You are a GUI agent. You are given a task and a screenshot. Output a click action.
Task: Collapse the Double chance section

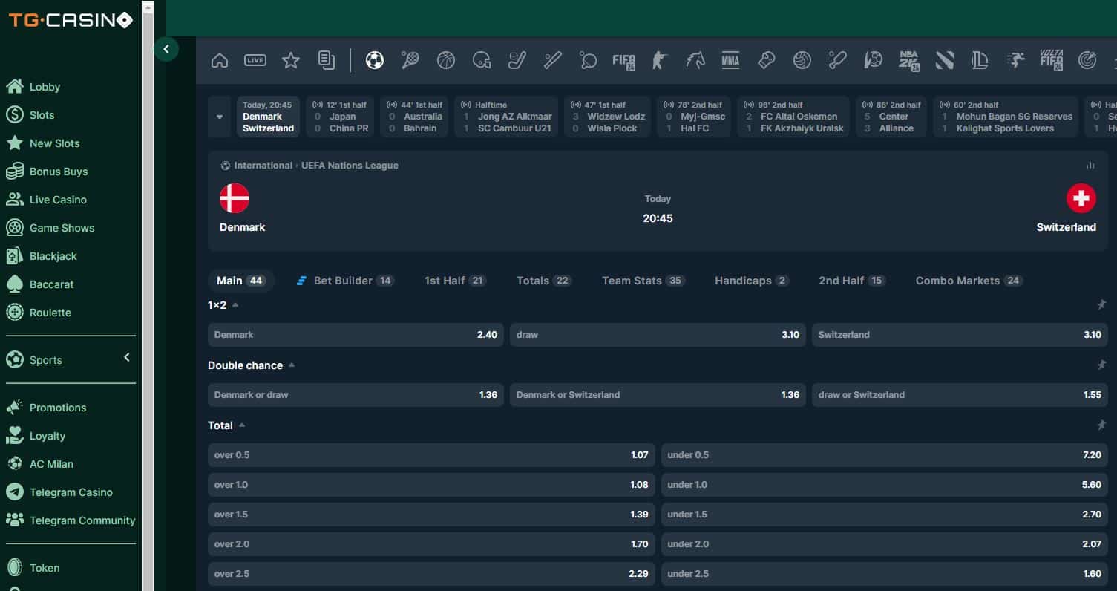(x=292, y=365)
